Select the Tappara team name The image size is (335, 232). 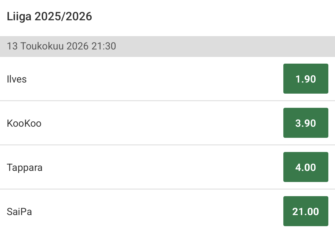click(24, 167)
